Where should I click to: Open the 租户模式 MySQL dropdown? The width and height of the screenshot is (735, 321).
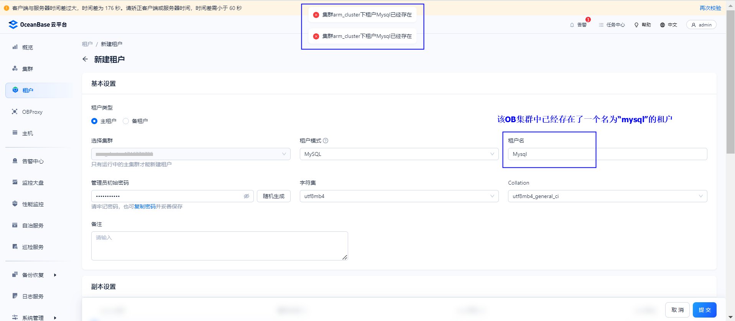pyautogui.click(x=399, y=154)
